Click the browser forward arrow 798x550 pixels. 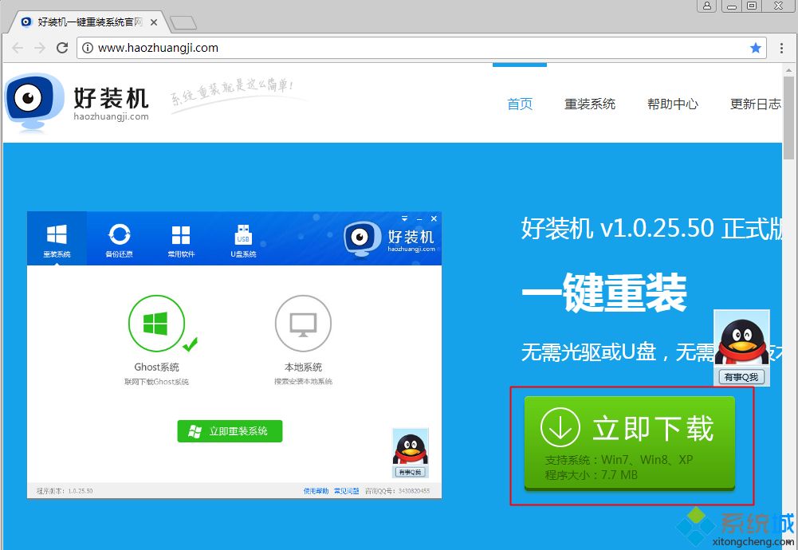(40, 48)
